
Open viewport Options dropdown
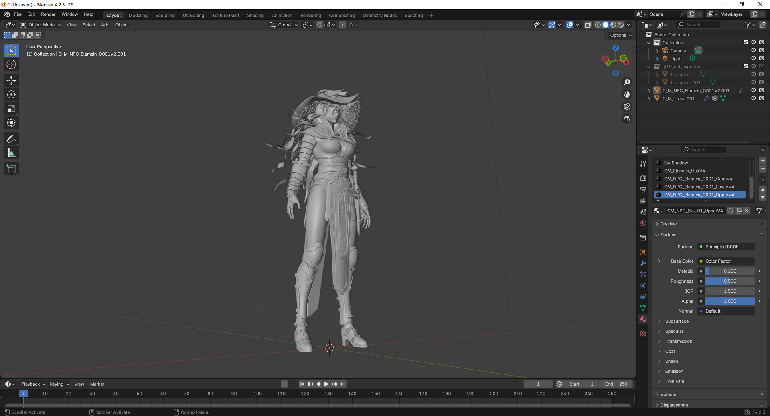pos(621,35)
